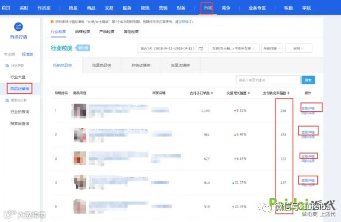Screen dimensions: 341x222
Task: Open the rank 3 product thumbnail
Action: coord(80,158)
